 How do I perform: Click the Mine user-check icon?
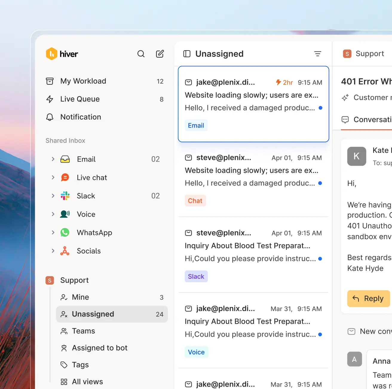tap(64, 297)
